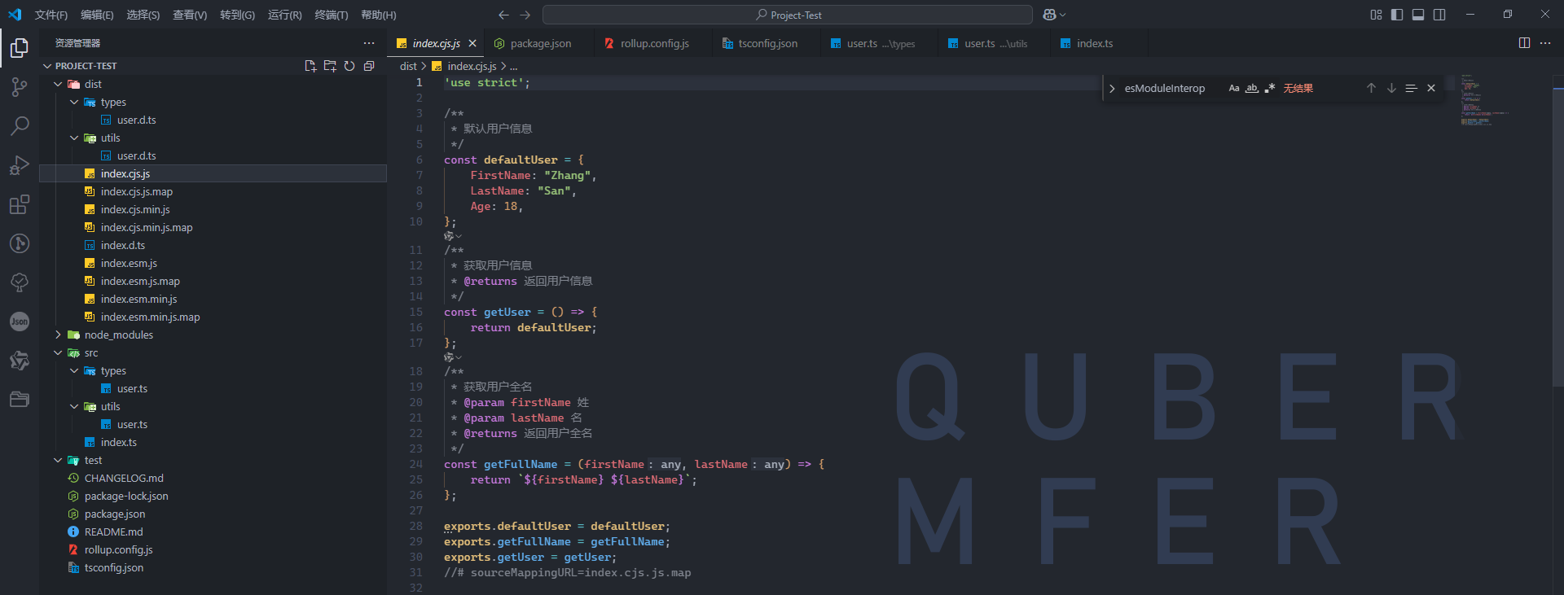Viewport: 1564px width, 595px height.
Task: Open the Project-Test command center search box
Action: [788, 15]
